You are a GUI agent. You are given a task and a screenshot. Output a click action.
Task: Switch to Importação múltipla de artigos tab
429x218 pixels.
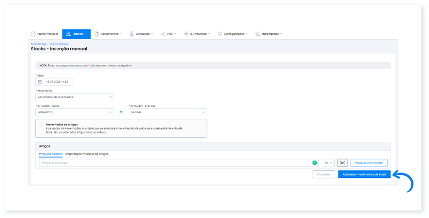coord(87,154)
